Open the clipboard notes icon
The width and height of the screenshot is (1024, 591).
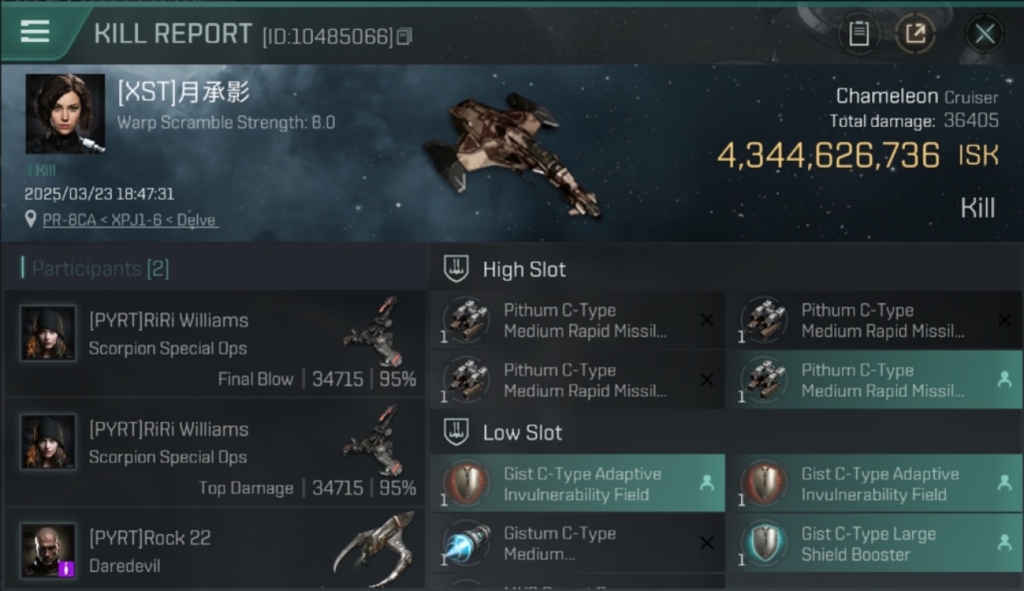click(x=859, y=34)
